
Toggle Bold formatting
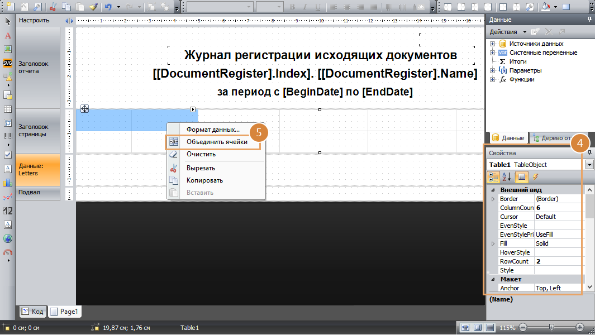292,7
